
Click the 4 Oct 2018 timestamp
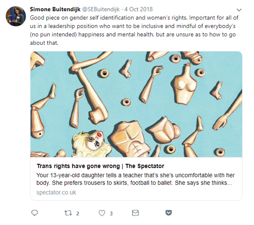[x=139, y=9]
